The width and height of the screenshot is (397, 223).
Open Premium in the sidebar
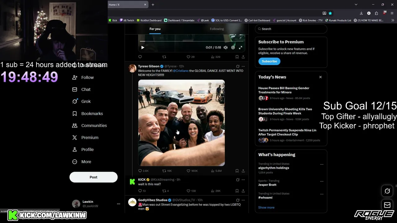85,138
